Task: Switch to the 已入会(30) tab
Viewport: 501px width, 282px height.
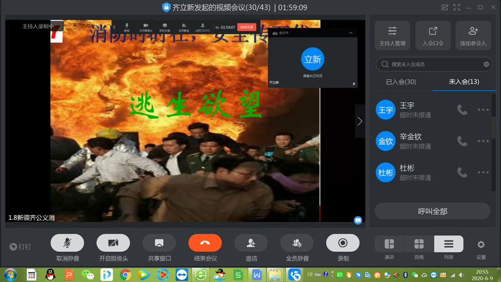Action: click(x=401, y=82)
